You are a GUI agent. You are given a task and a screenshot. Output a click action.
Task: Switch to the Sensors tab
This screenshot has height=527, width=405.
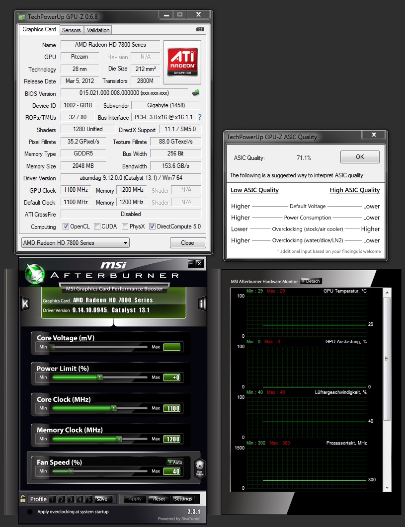tap(72, 30)
